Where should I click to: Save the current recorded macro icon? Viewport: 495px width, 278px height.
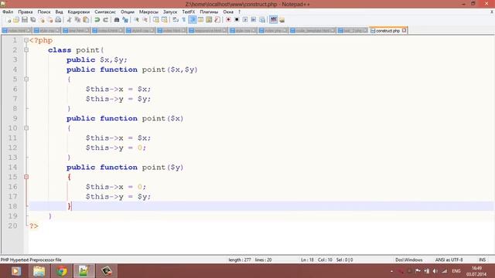(x=262, y=20)
